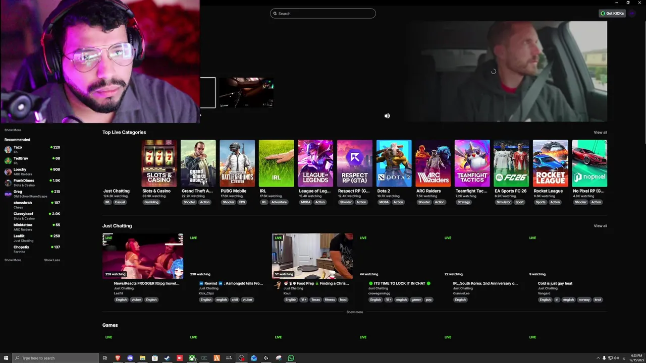Open the user profile avatar menu
Viewport: 646px width, 363px height.
[632, 13]
